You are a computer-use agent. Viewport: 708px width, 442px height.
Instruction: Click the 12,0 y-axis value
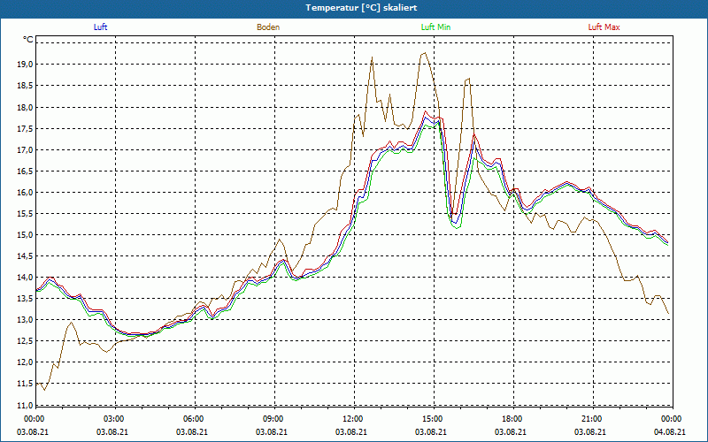[26, 362]
